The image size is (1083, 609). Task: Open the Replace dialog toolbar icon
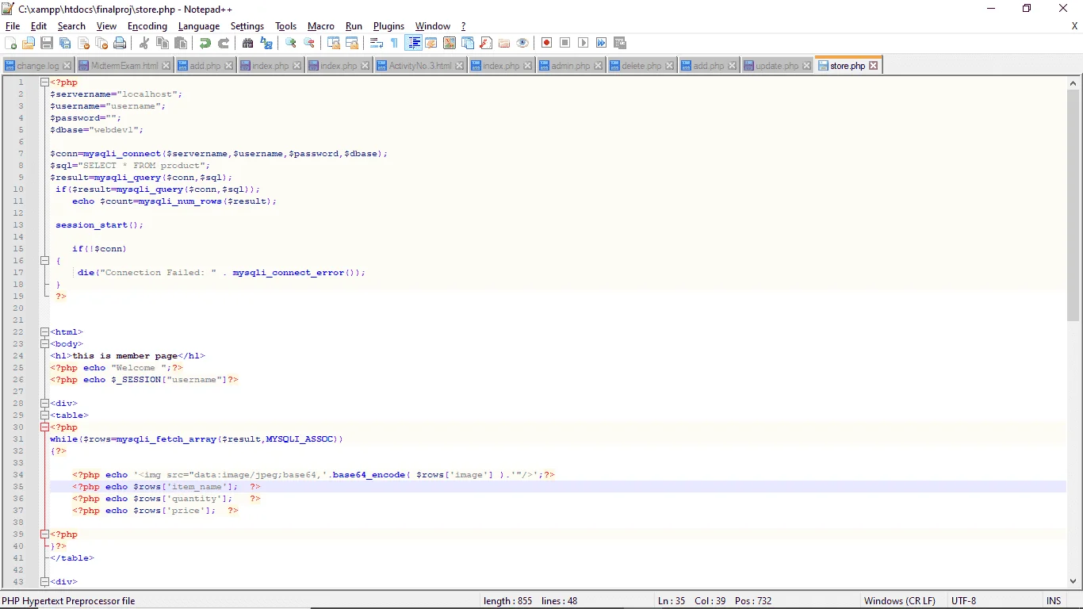click(x=266, y=43)
